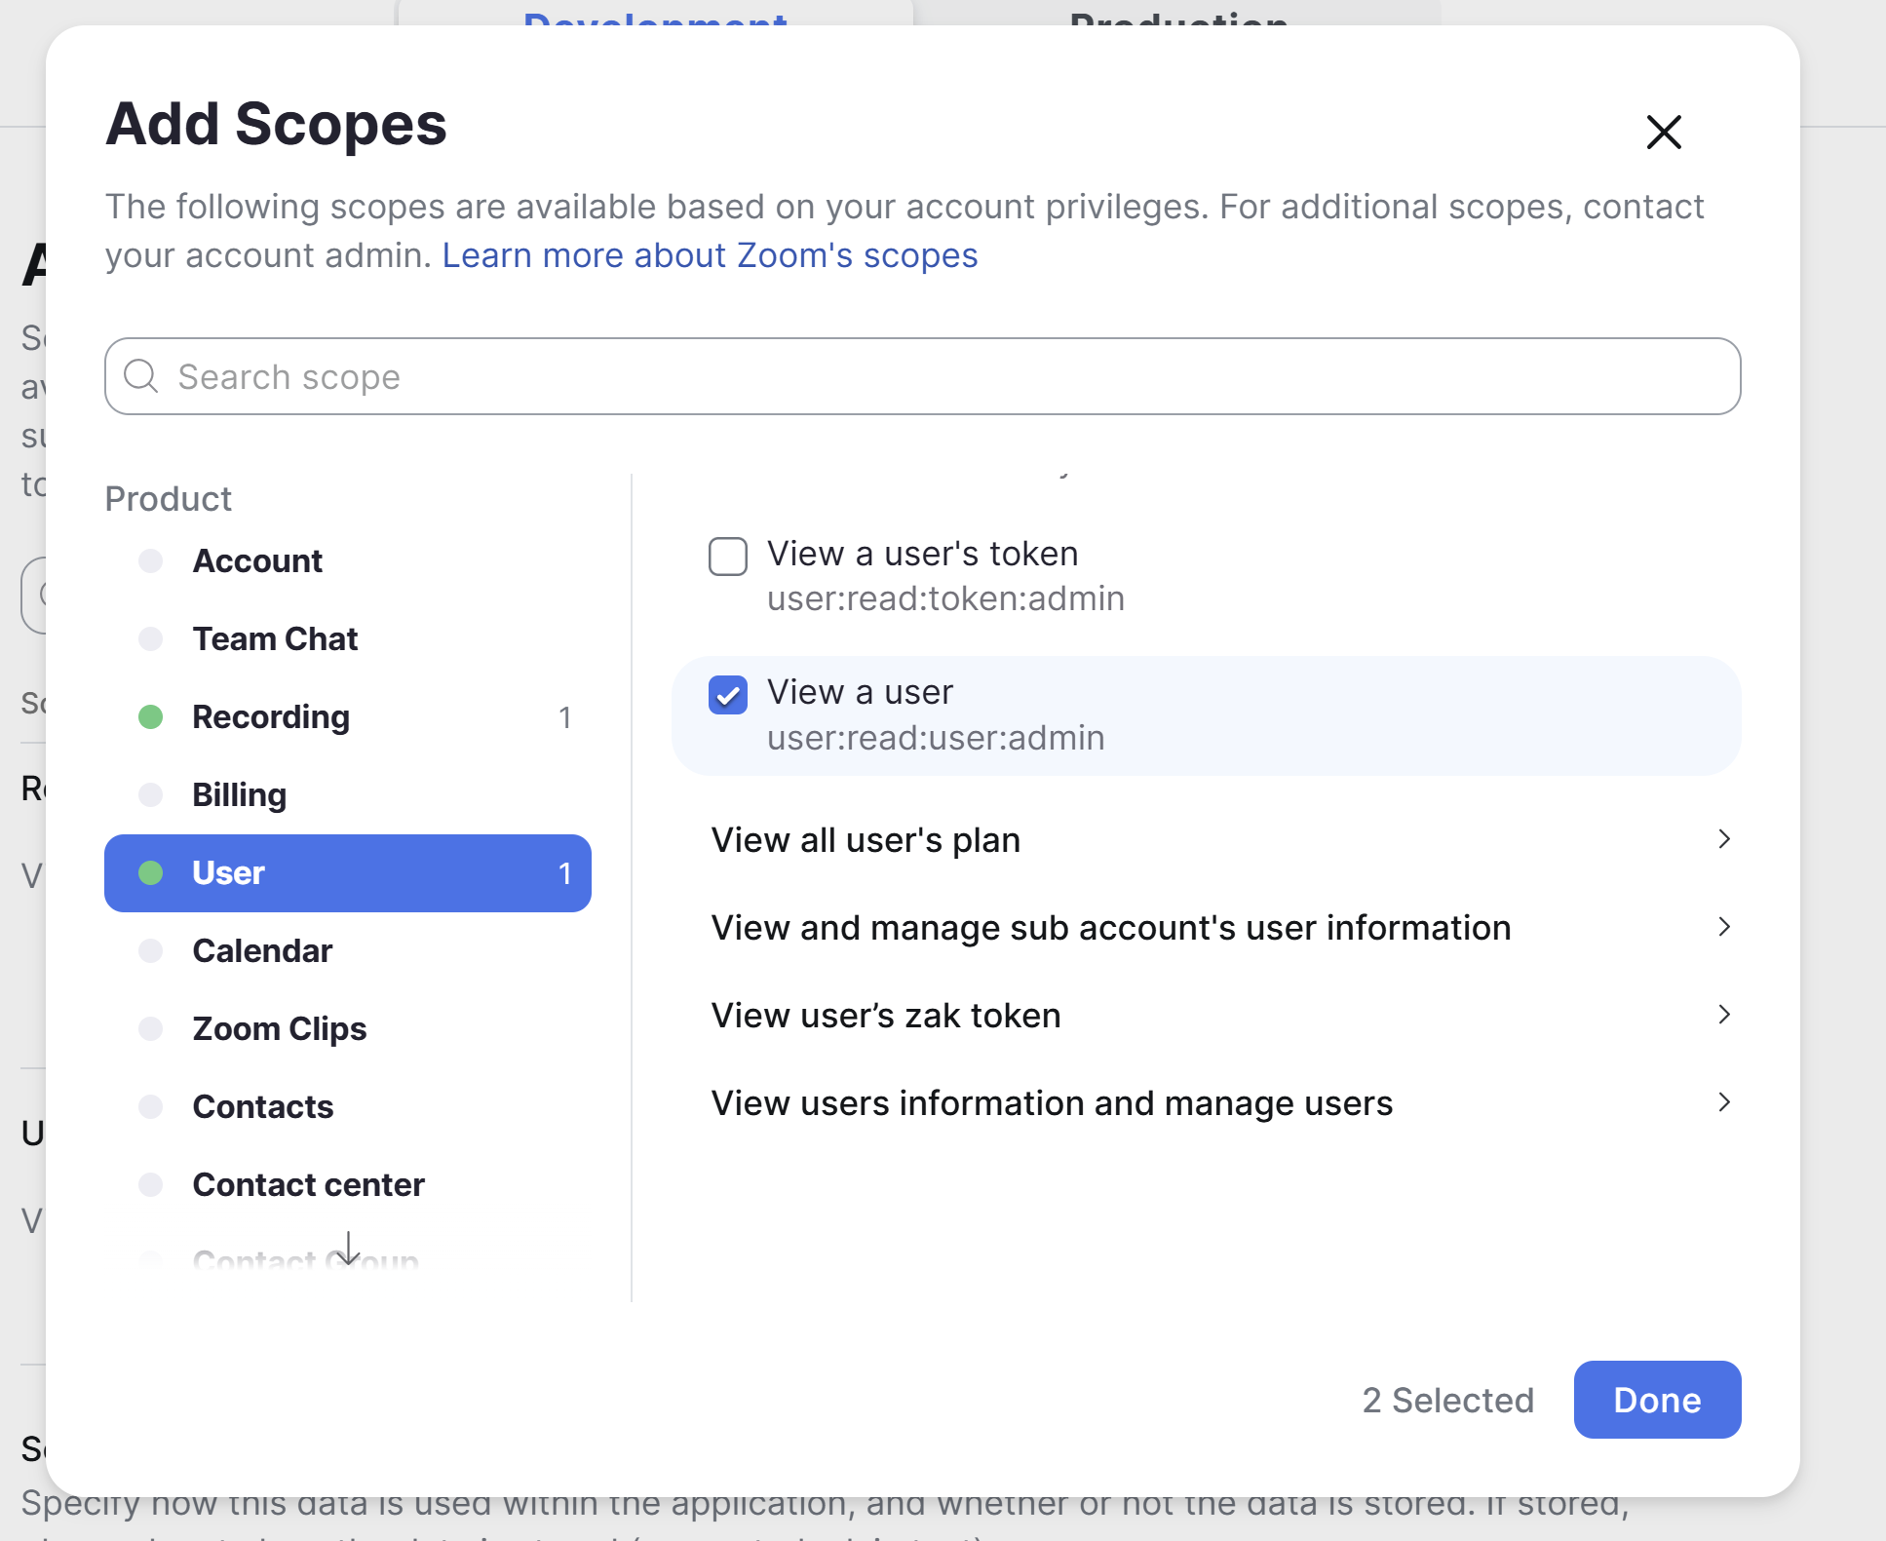The width and height of the screenshot is (1886, 1541).
Task: Toggle user:read:user:admin checkbox off
Action: click(727, 695)
